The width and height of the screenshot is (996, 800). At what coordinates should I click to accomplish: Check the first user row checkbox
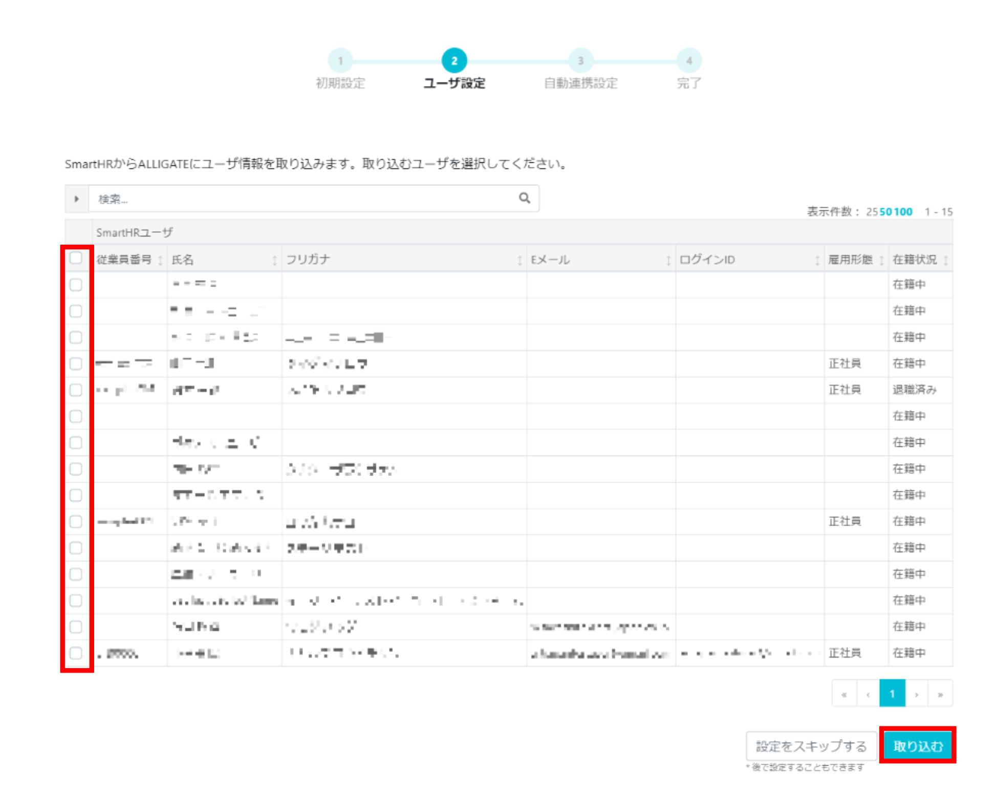click(76, 285)
